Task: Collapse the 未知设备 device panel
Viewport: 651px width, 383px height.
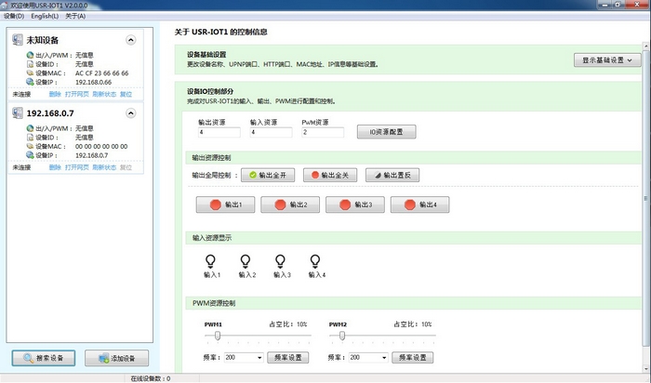Action: pos(131,40)
